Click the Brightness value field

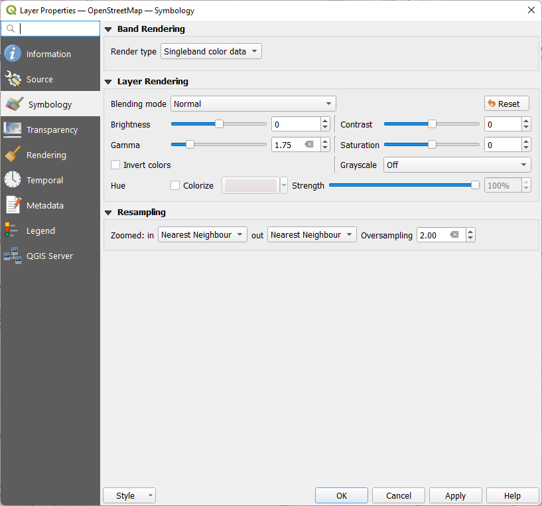297,124
